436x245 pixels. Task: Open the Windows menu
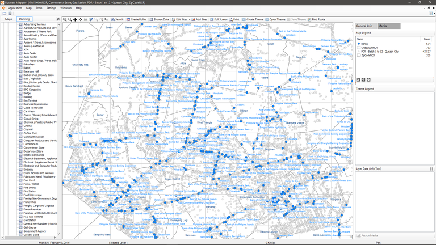point(66,8)
